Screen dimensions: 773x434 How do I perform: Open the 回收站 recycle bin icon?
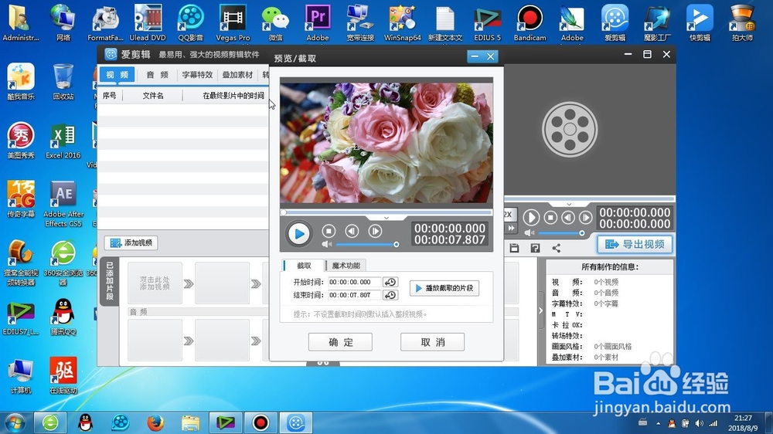(x=63, y=81)
